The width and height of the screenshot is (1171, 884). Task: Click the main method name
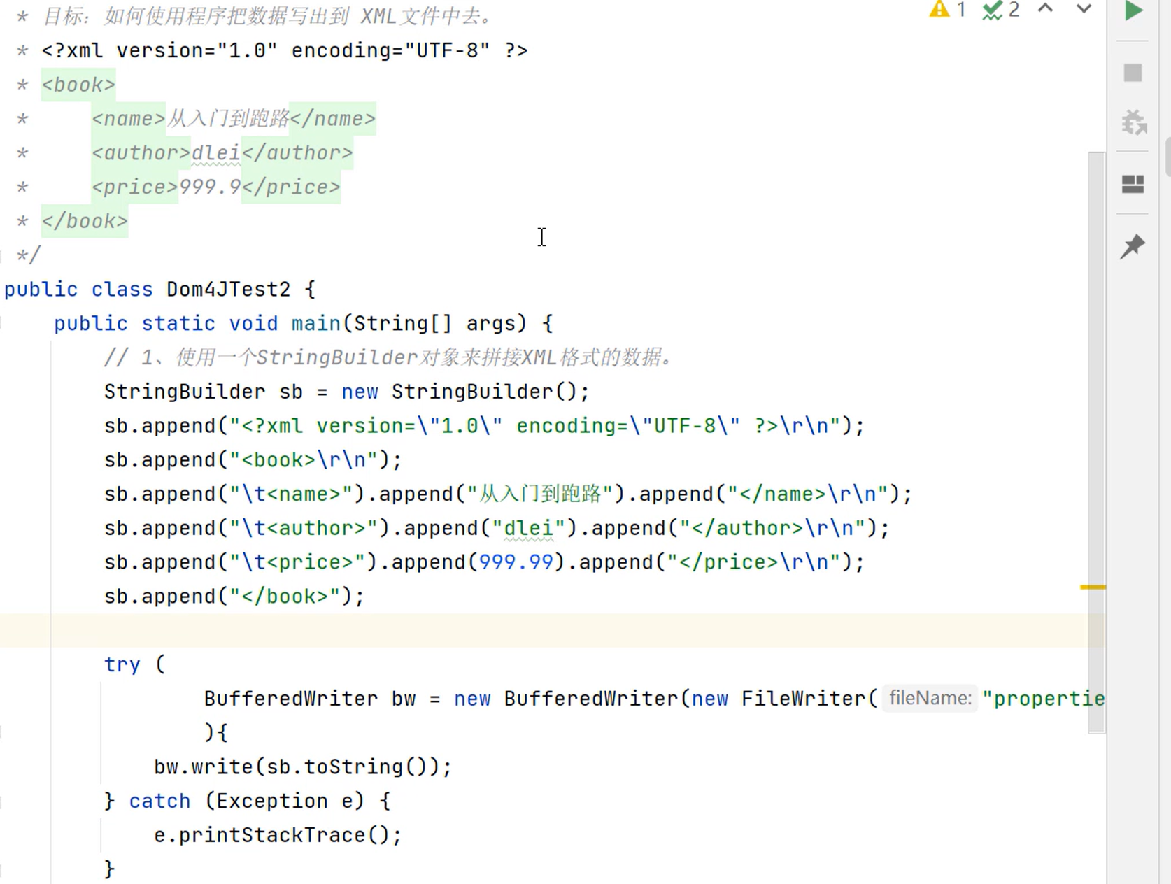pyautogui.click(x=315, y=324)
